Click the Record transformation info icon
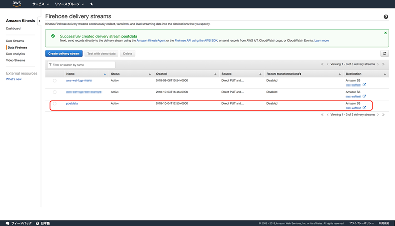This screenshot has height=226, width=395. (300, 74)
